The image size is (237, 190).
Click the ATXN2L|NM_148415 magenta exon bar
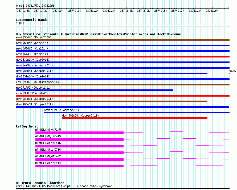[80, 139]
